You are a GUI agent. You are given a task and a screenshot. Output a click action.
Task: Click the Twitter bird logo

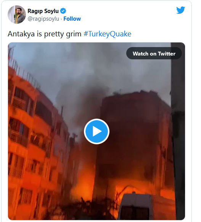180,10
